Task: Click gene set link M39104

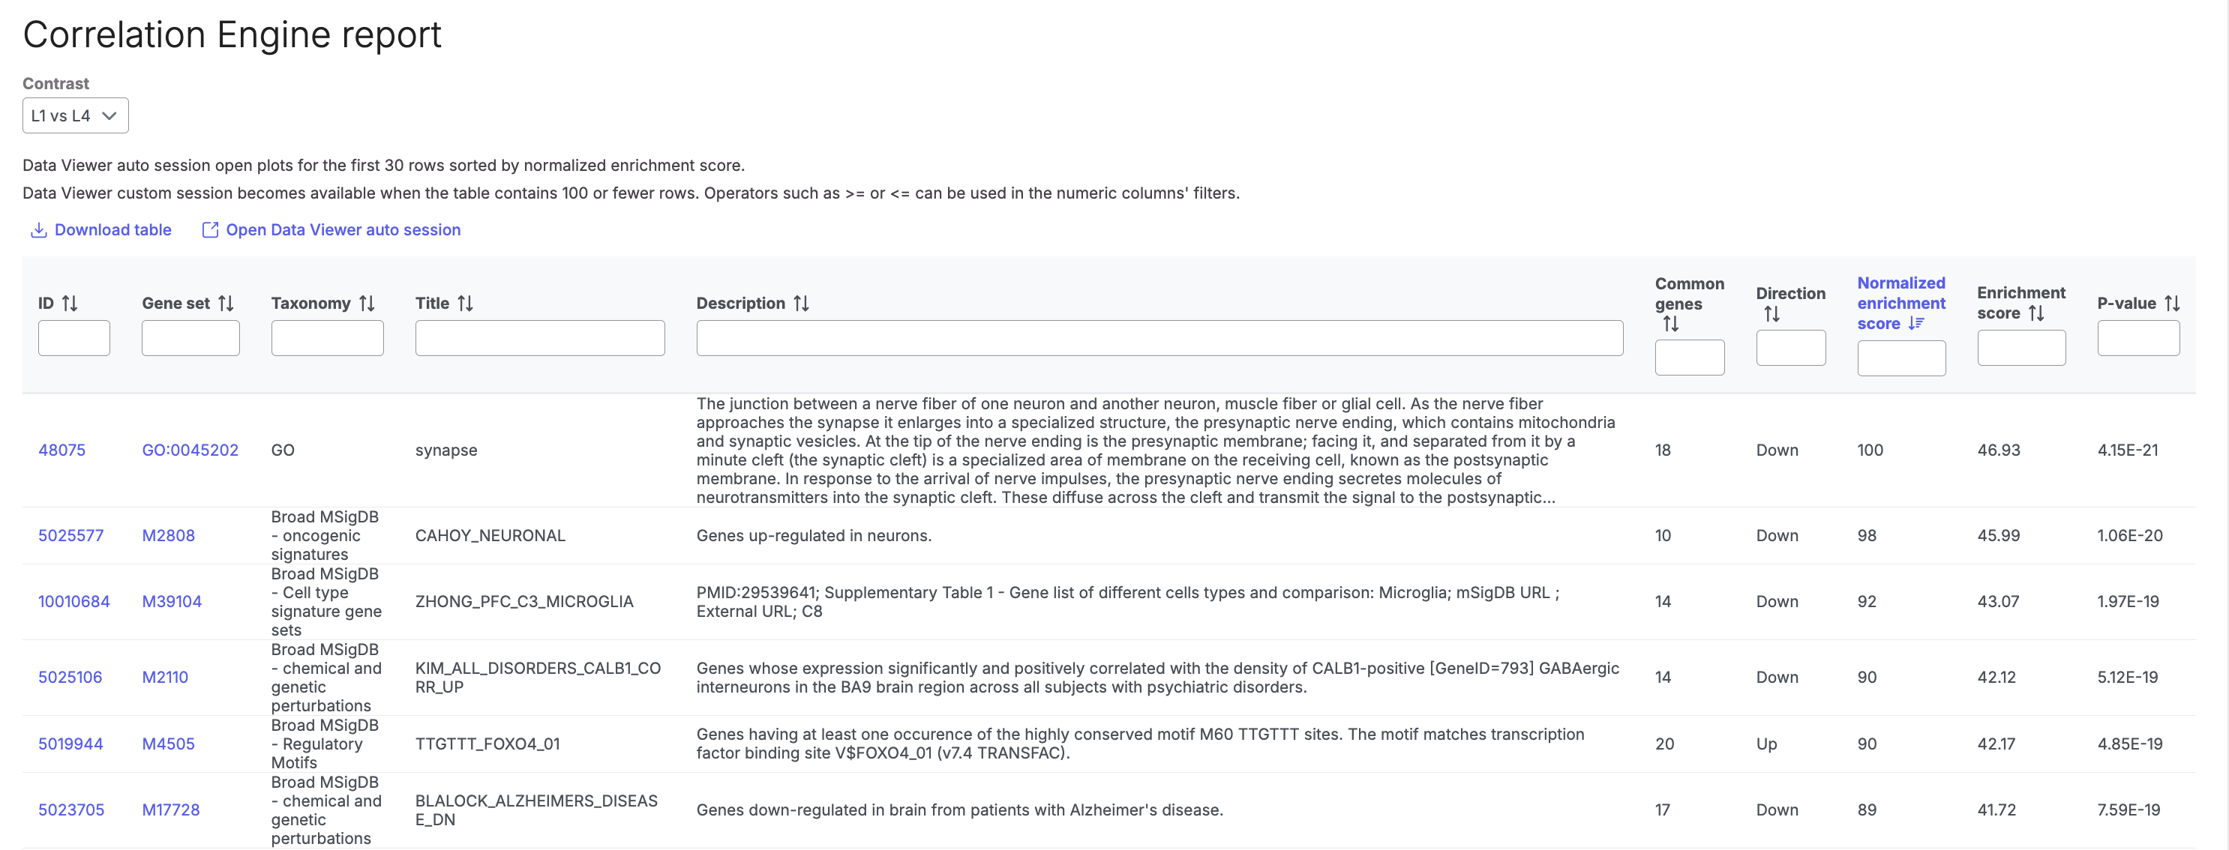Action: click(171, 602)
